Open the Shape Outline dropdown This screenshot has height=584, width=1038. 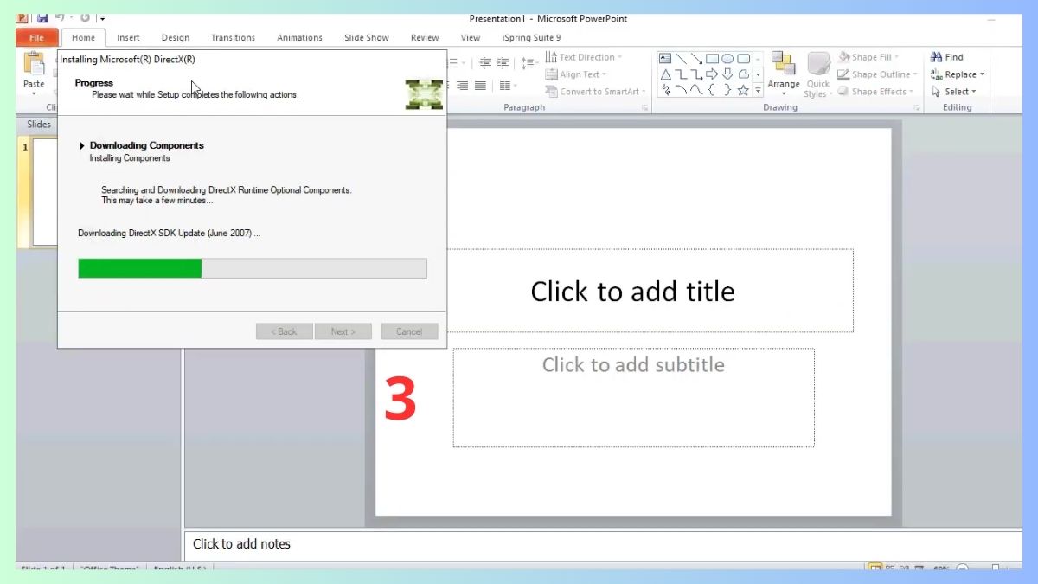(877, 74)
